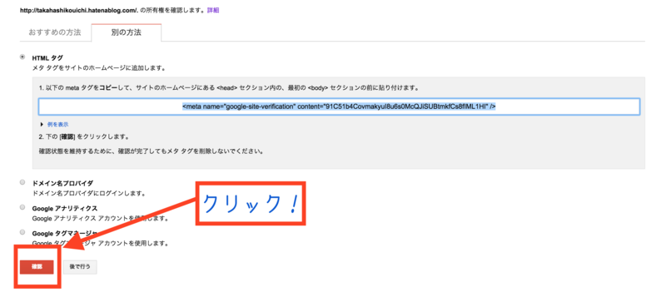Click the HTML タグ heading label
Image resolution: width=666 pixels, height=307 pixels.
[47, 58]
